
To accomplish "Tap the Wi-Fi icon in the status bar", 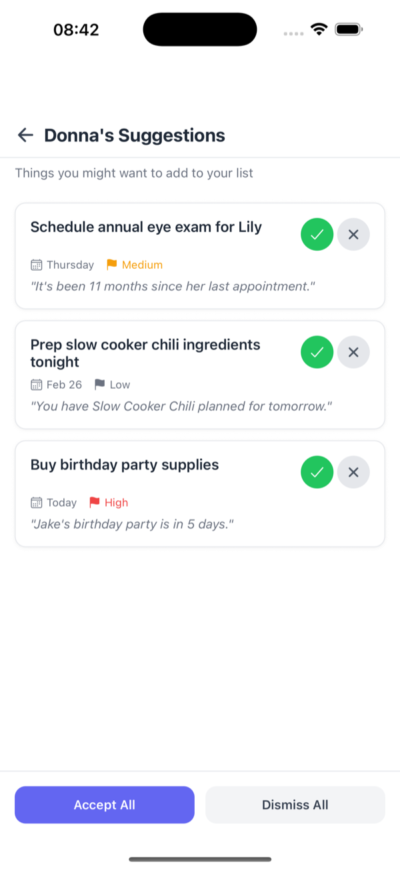I will pos(318,29).
